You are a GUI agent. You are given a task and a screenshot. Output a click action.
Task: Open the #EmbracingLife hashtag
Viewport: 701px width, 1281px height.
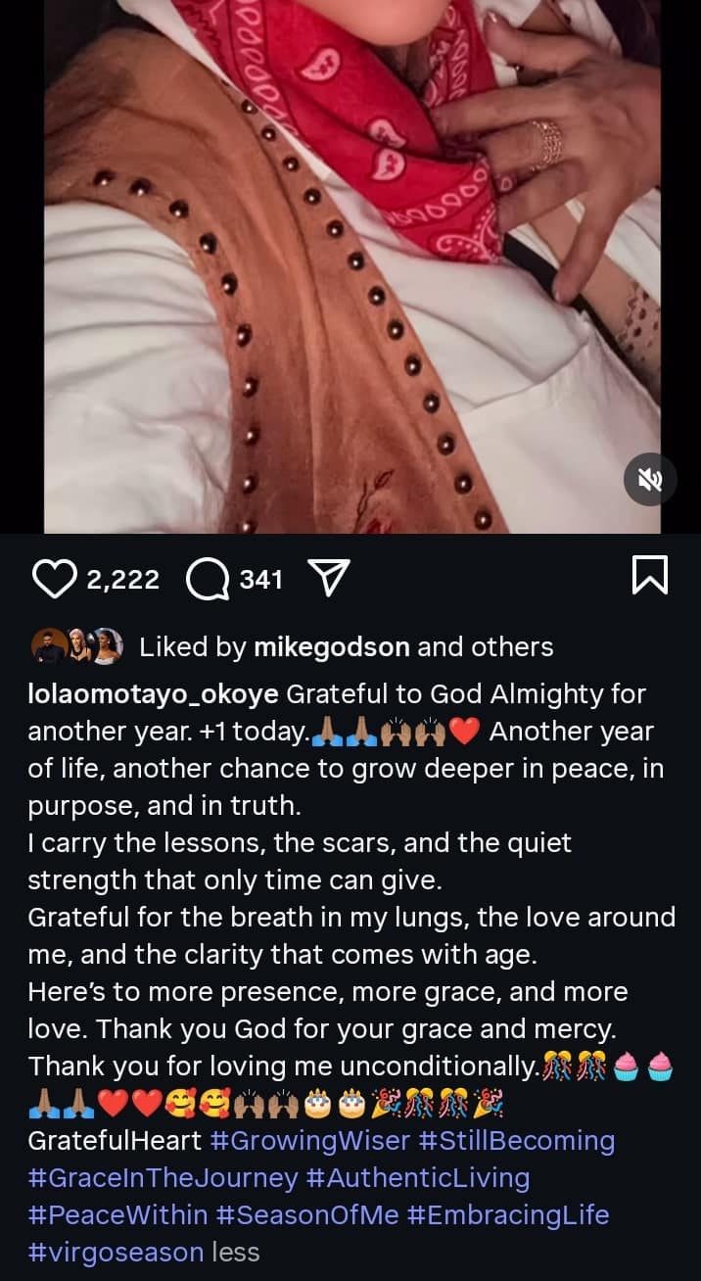click(508, 1215)
